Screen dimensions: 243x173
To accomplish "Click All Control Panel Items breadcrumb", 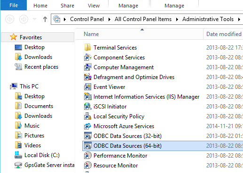I will tap(143, 19).
